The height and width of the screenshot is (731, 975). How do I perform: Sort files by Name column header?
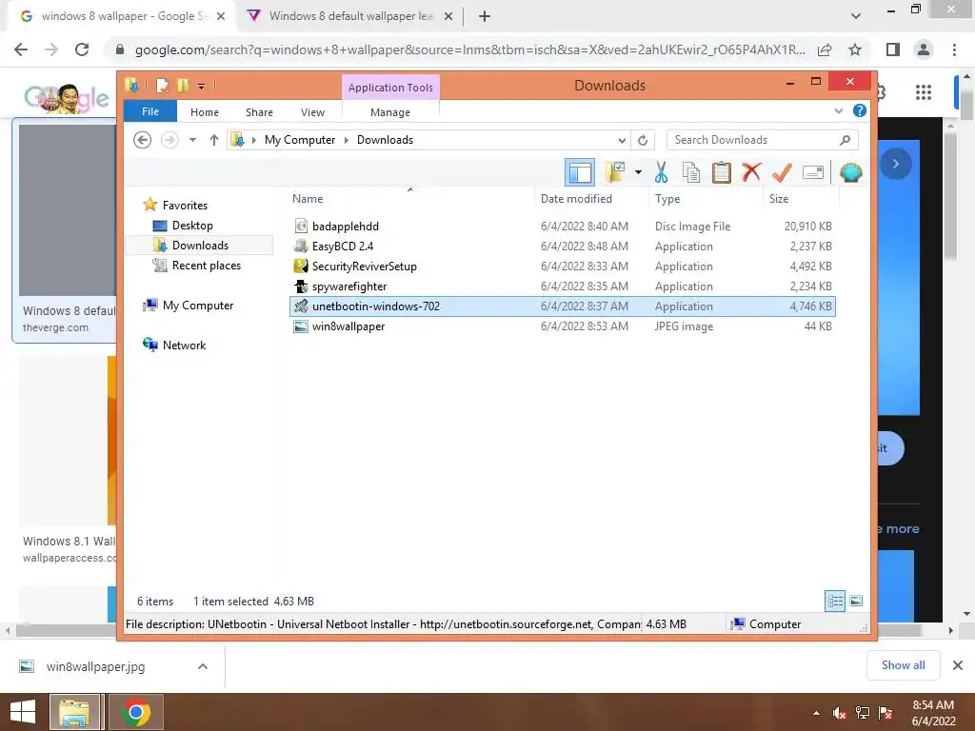(x=410, y=199)
